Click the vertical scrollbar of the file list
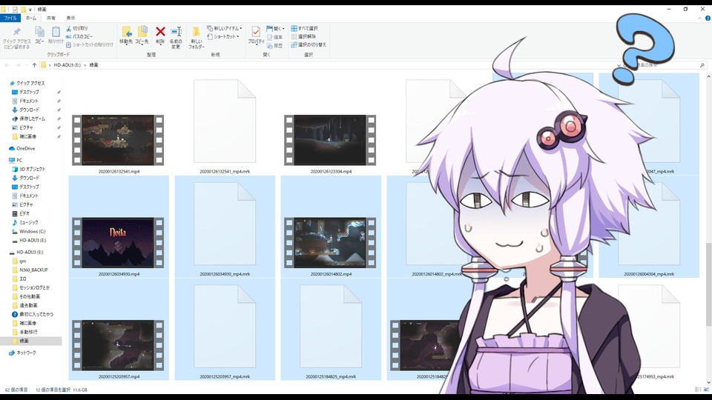This screenshot has width=712, height=400. pyautogui.click(x=708, y=284)
